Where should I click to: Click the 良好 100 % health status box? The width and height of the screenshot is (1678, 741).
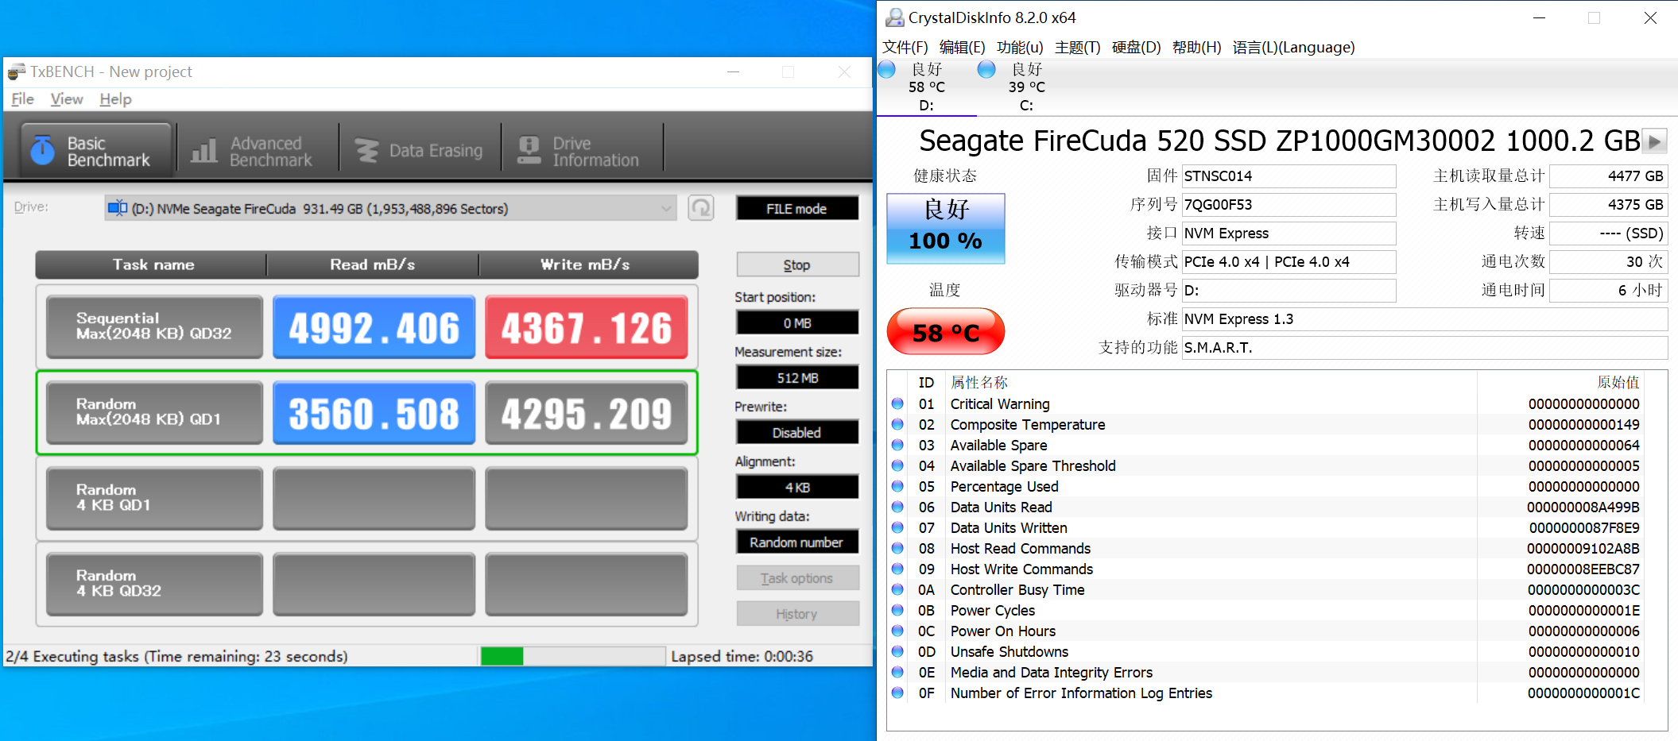tap(946, 228)
